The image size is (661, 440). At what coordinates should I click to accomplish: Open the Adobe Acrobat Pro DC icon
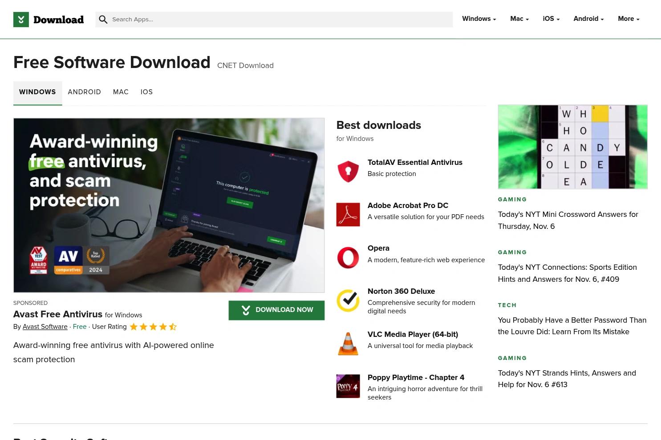coord(348,215)
